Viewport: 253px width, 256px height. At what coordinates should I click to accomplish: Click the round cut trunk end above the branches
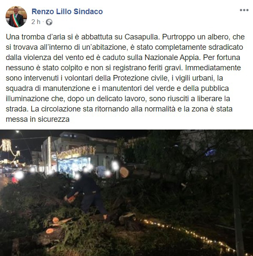124,172
